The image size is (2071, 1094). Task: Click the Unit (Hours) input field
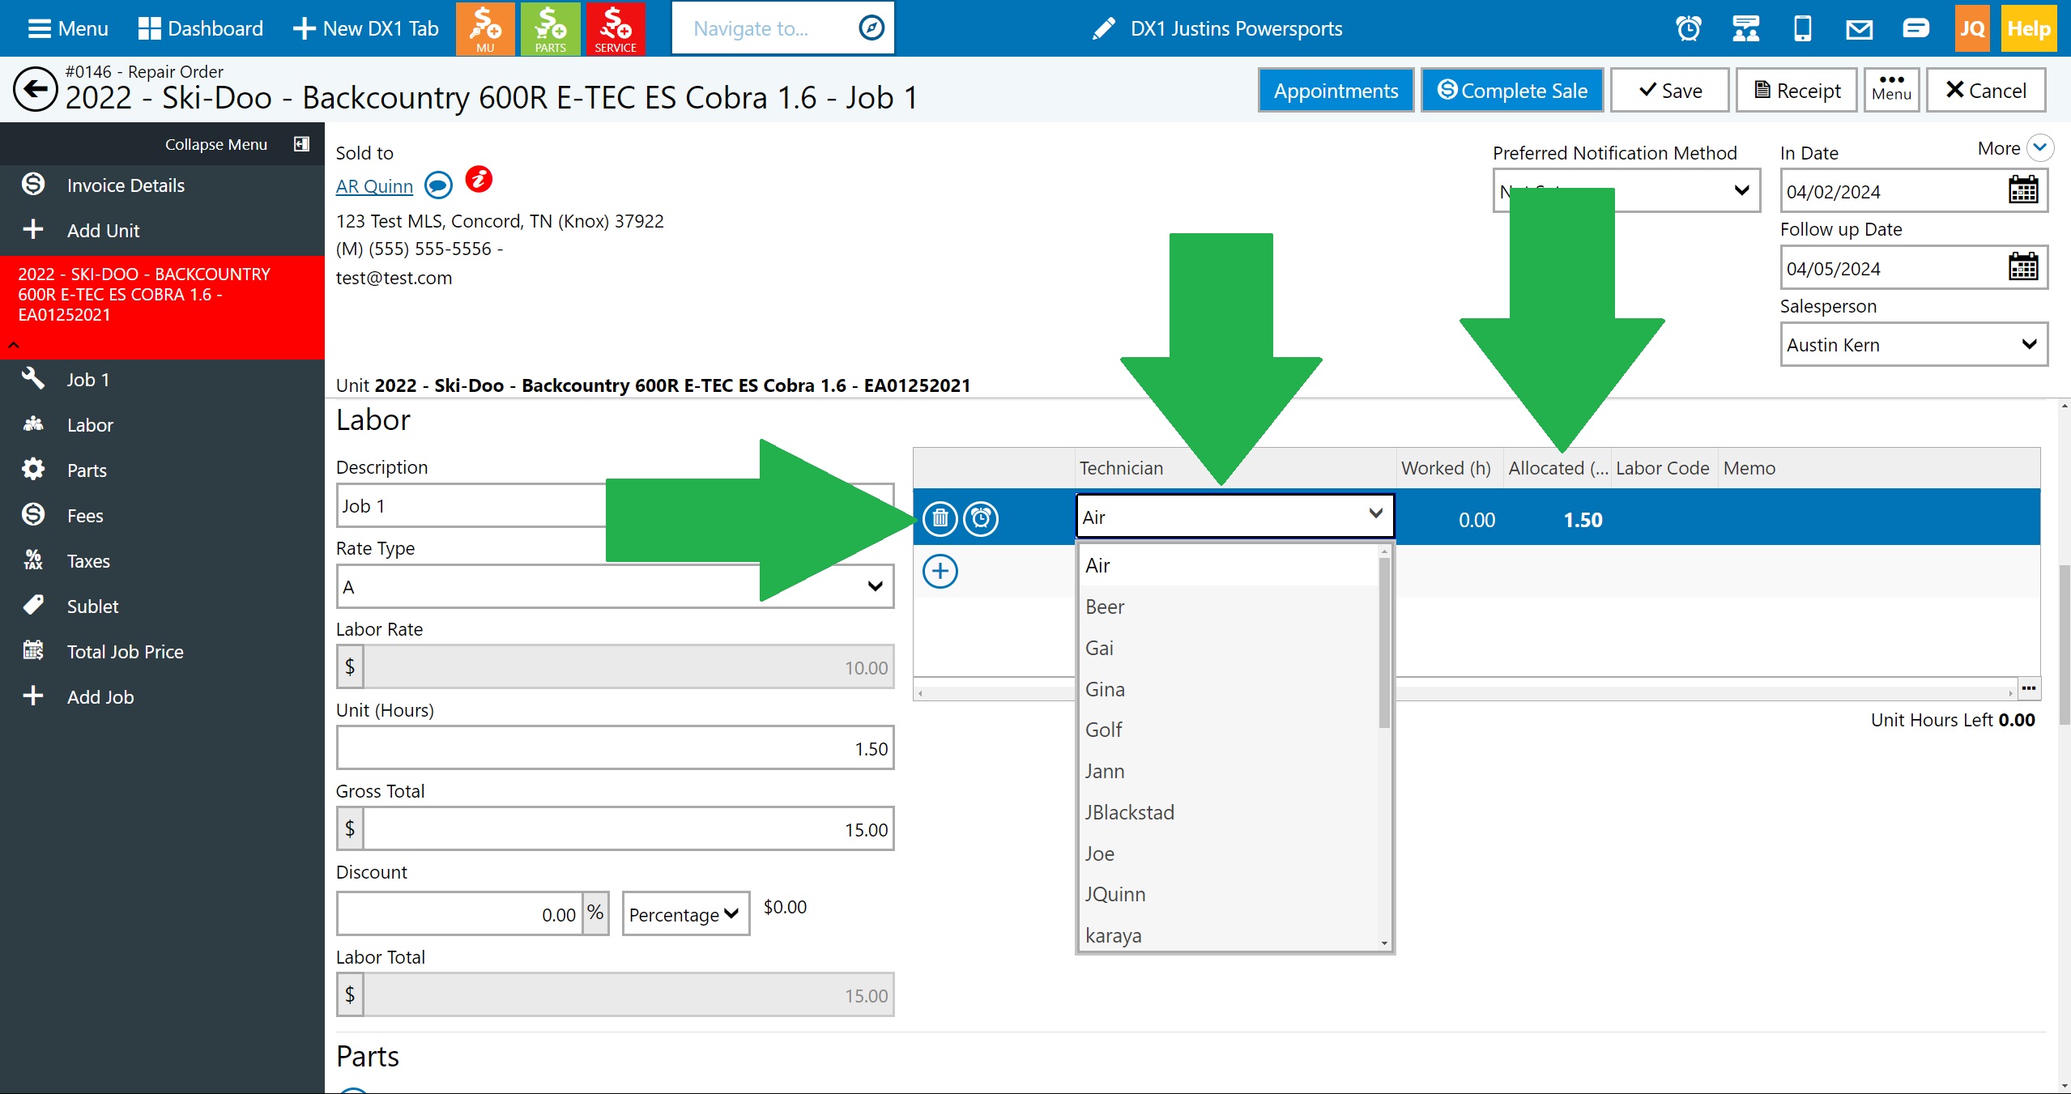pos(615,748)
